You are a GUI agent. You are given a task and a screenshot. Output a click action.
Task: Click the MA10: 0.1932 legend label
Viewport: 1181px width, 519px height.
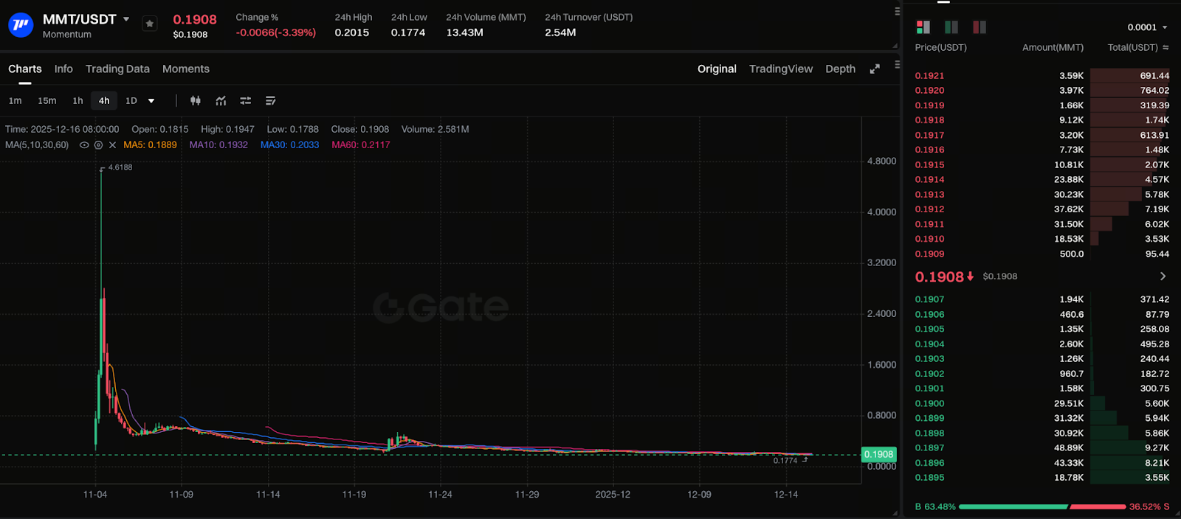pyautogui.click(x=218, y=145)
